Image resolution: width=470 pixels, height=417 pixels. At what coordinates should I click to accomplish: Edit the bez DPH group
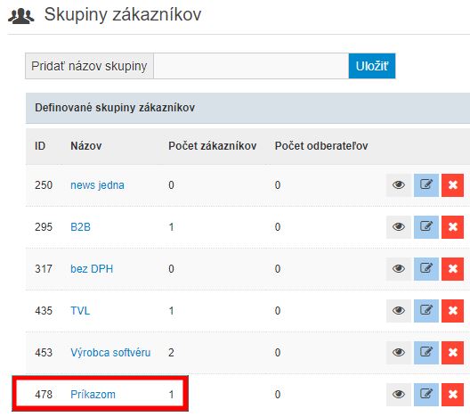click(425, 269)
